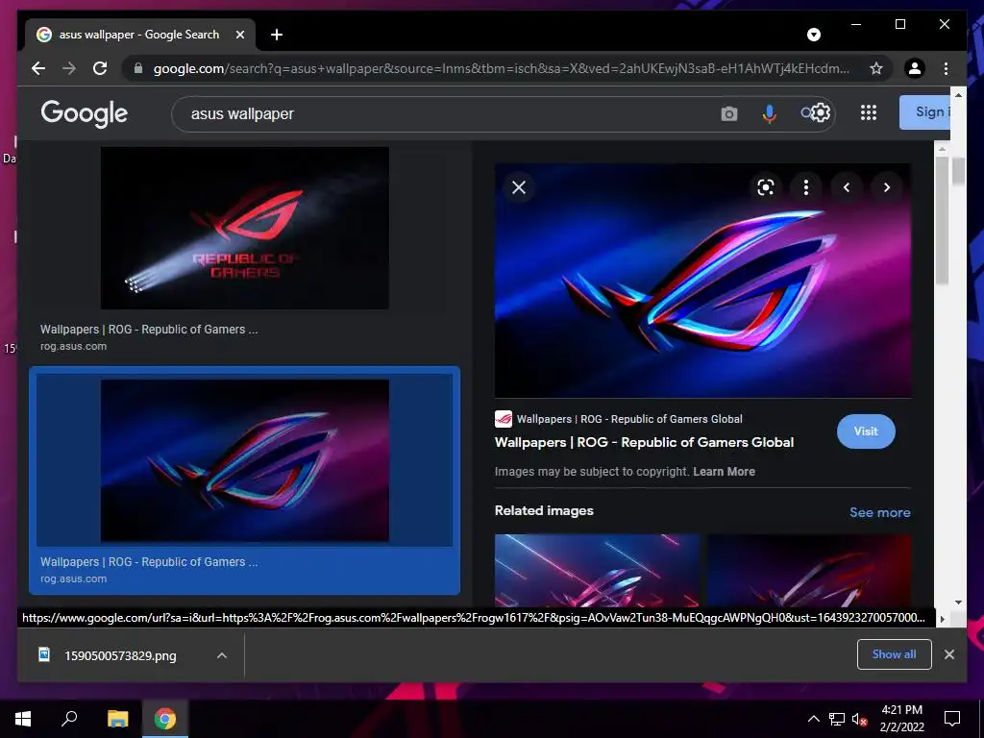This screenshot has height=738, width=984.
Task: Select the asus wallpaper - Google Search tab
Action: tap(140, 35)
